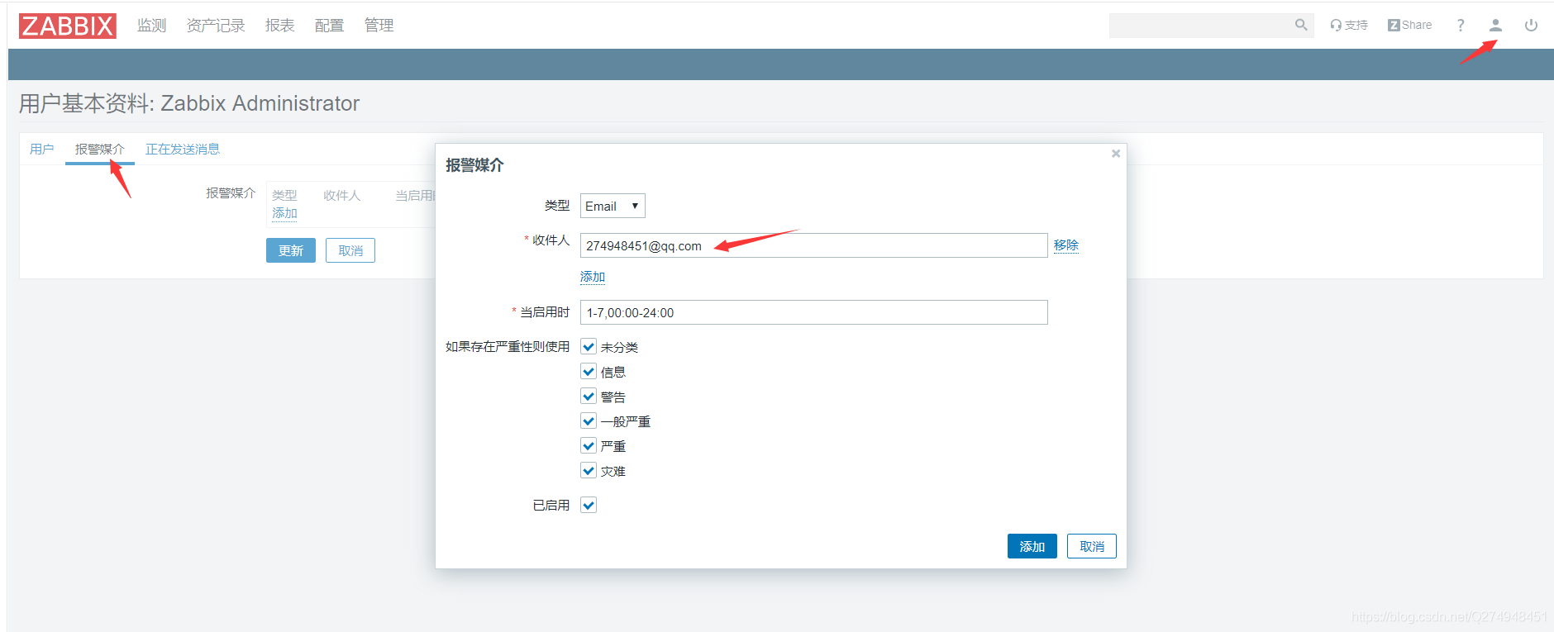
Task: Open the 配置 menu
Action: [329, 26]
